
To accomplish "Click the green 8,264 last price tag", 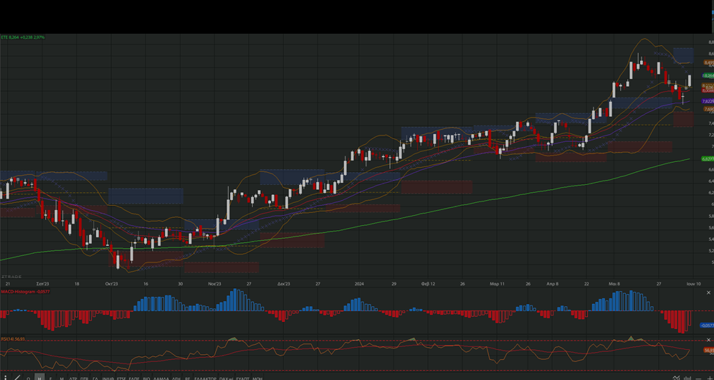I will click(x=708, y=75).
